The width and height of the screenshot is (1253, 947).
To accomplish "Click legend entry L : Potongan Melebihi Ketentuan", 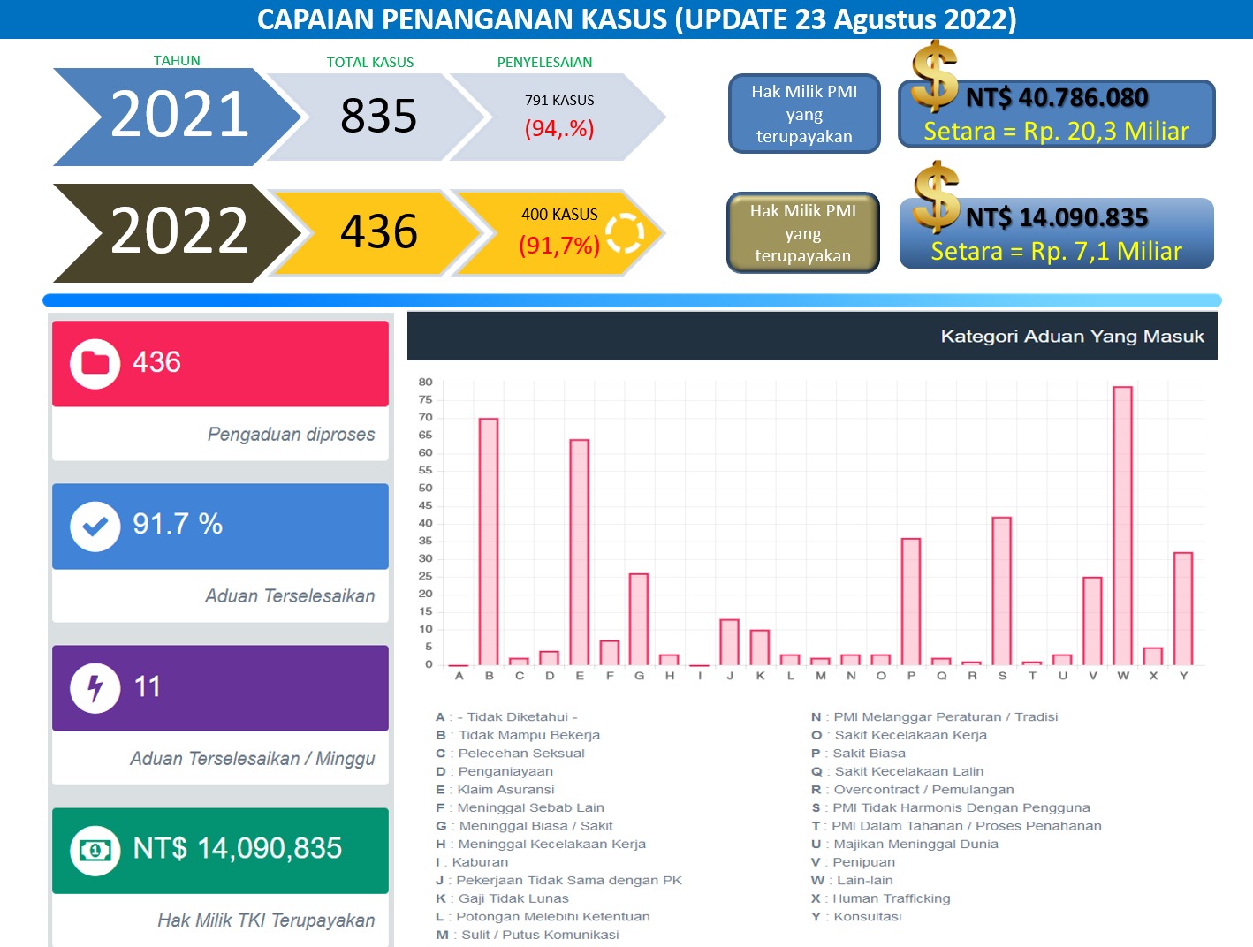I will (543, 917).
